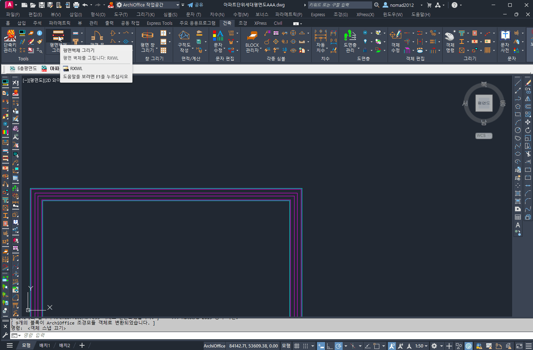The height and width of the screenshot is (350, 533).
Task: Toggle polar tracking in status bar
Action: (x=339, y=346)
